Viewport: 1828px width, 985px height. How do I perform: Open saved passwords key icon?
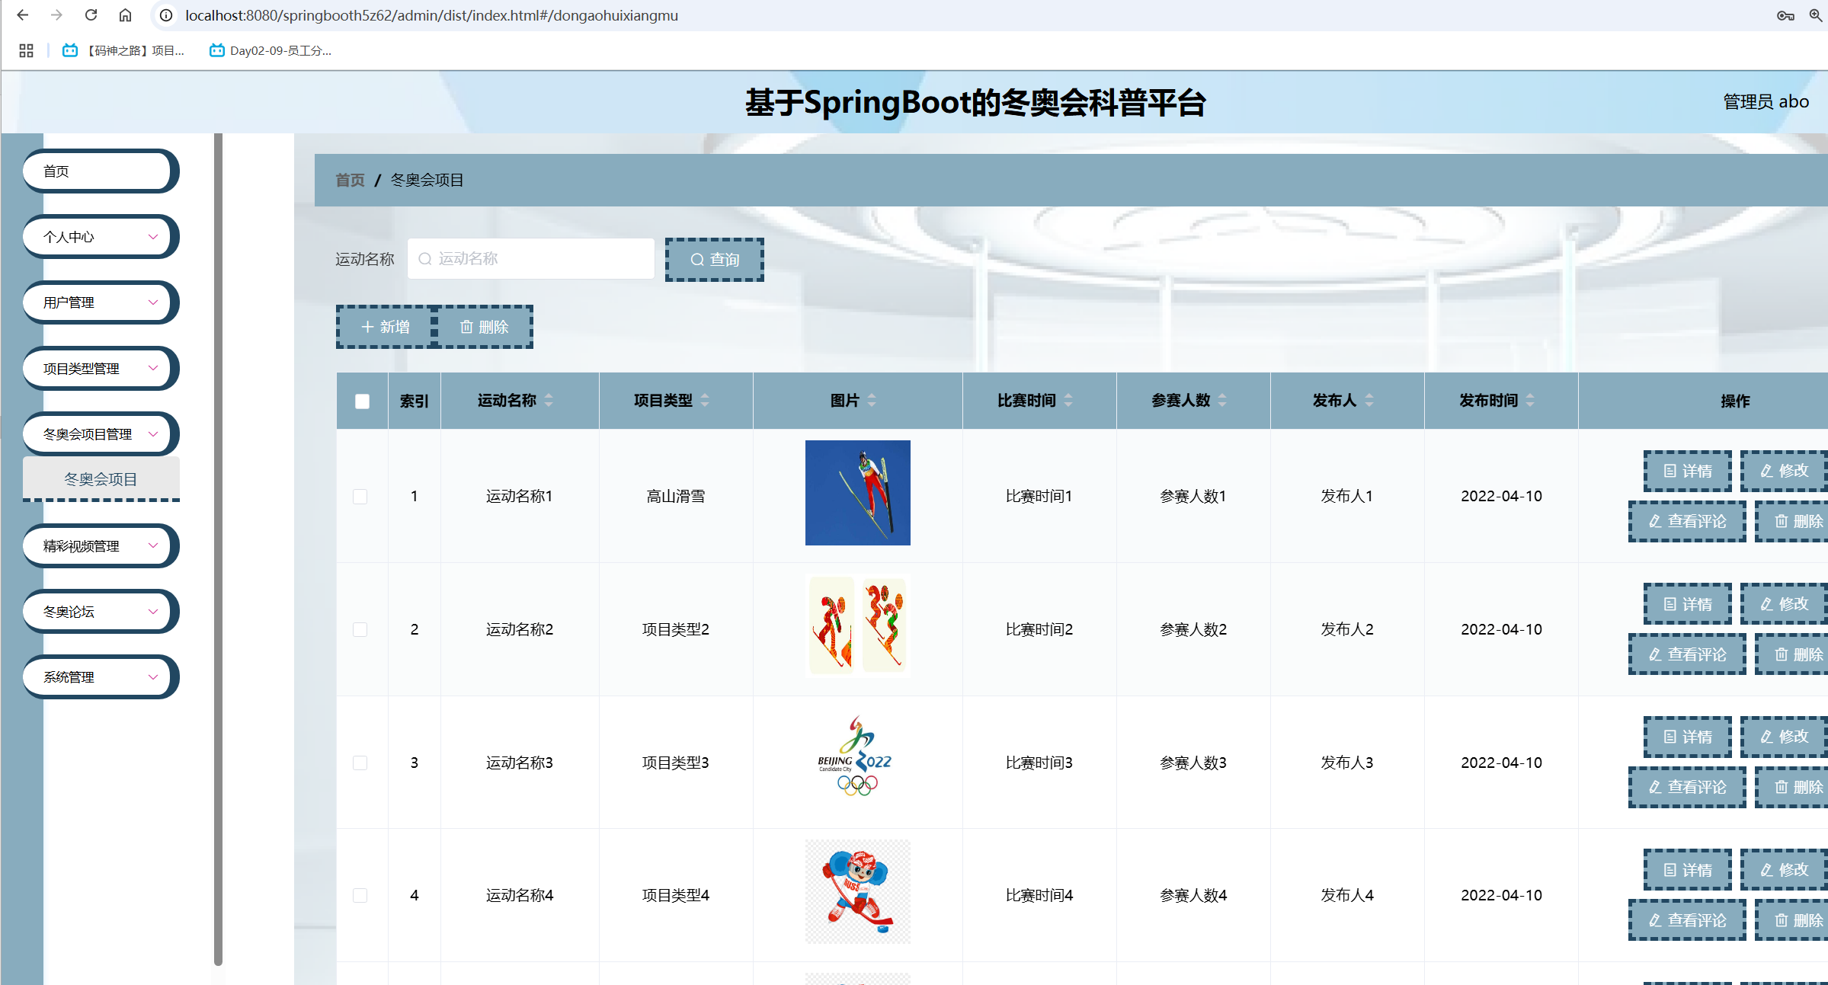(1785, 15)
